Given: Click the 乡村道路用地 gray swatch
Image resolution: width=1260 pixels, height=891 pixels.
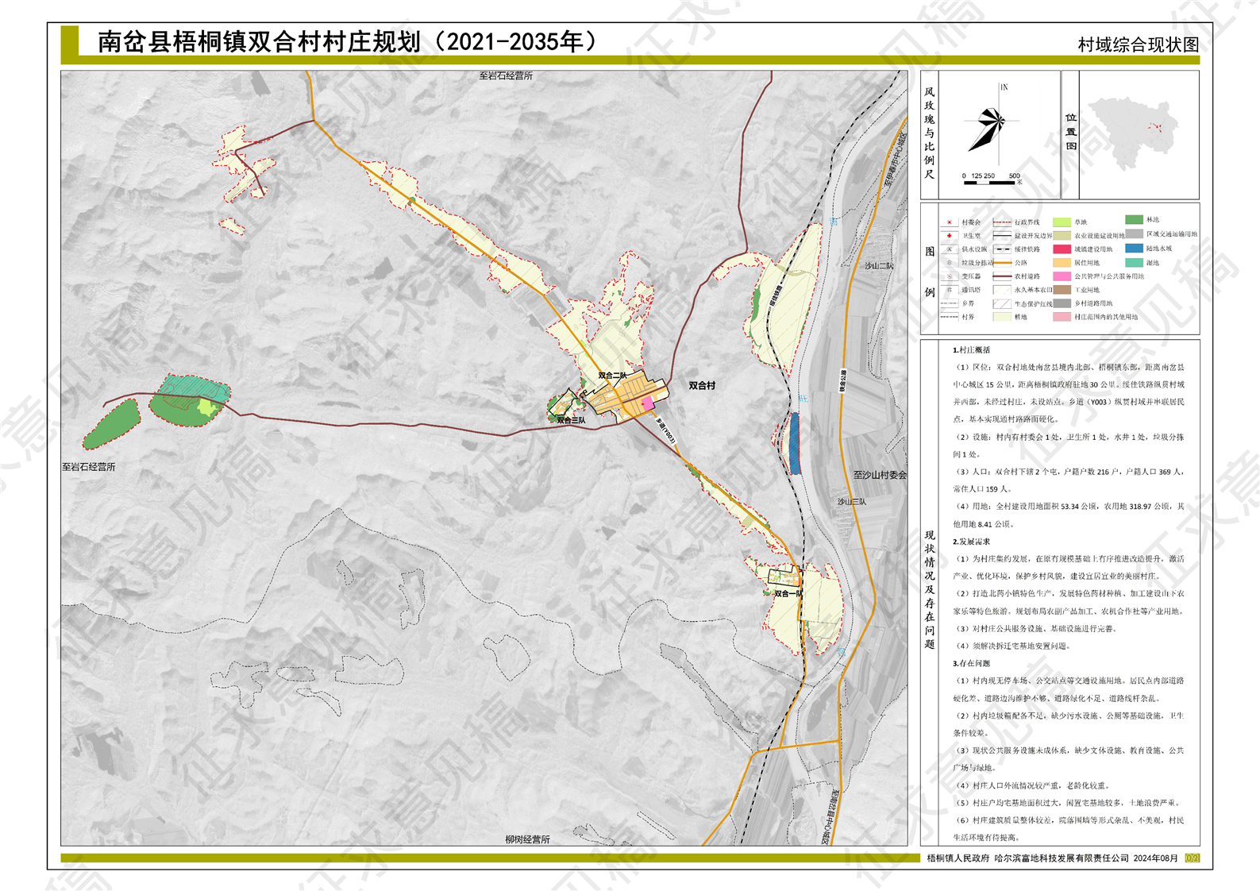Looking at the screenshot, I should [x=1062, y=303].
